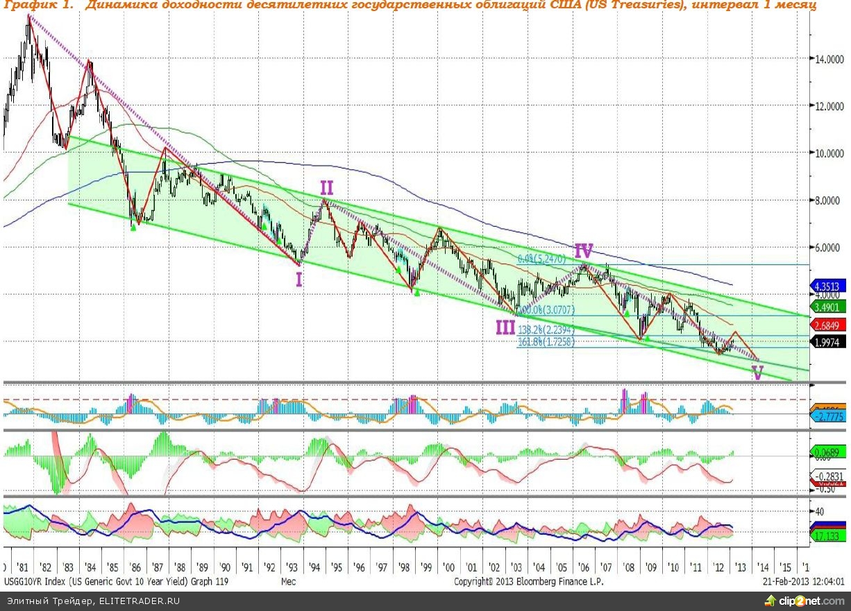Click the blue 4.3513 price tag
This screenshot has height=611, width=851.
[829, 284]
